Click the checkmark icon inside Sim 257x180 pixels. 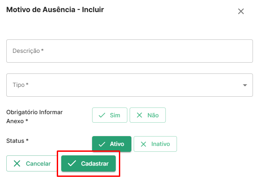click(102, 115)
